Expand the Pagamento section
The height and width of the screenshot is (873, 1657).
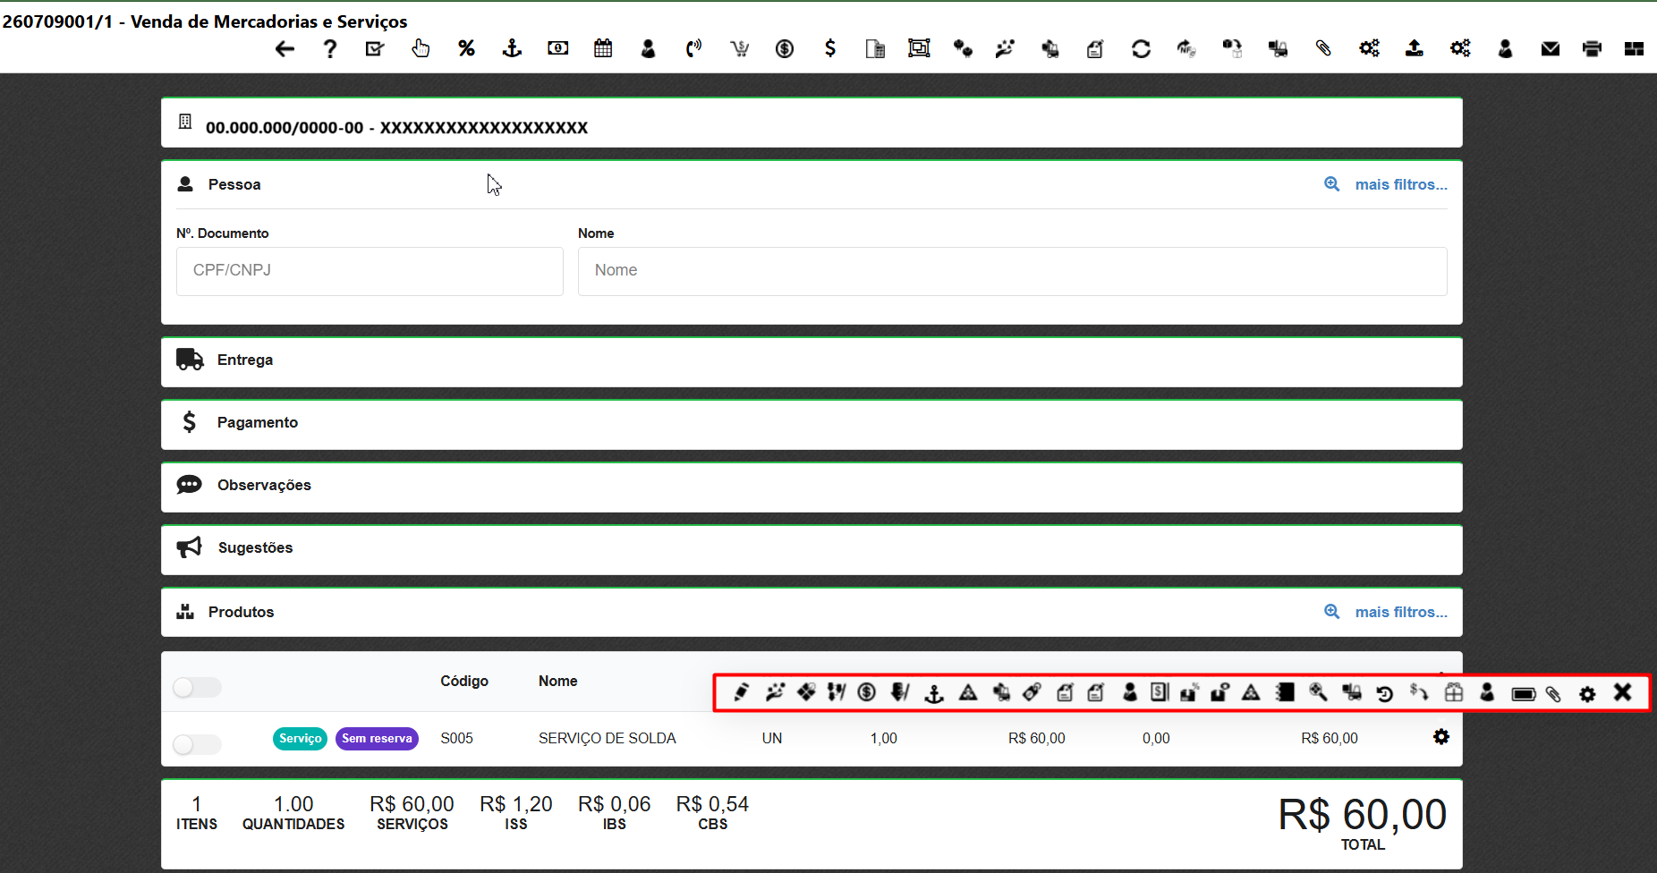pyautogui.click(x=812, y=424)
